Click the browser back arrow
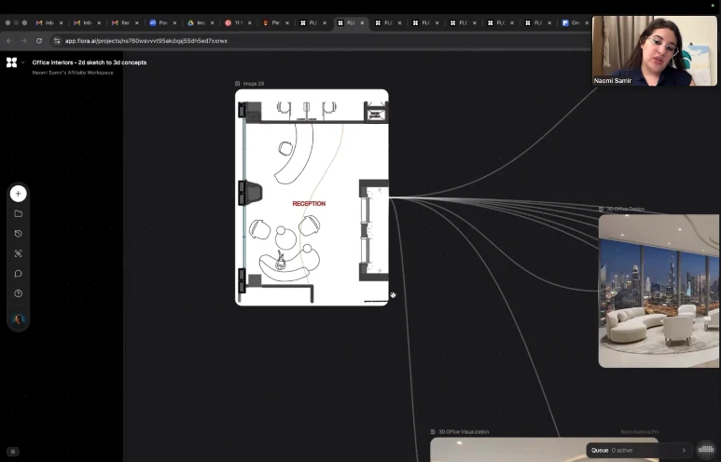The height and width of the screenshot is (462, 721). 9,41
